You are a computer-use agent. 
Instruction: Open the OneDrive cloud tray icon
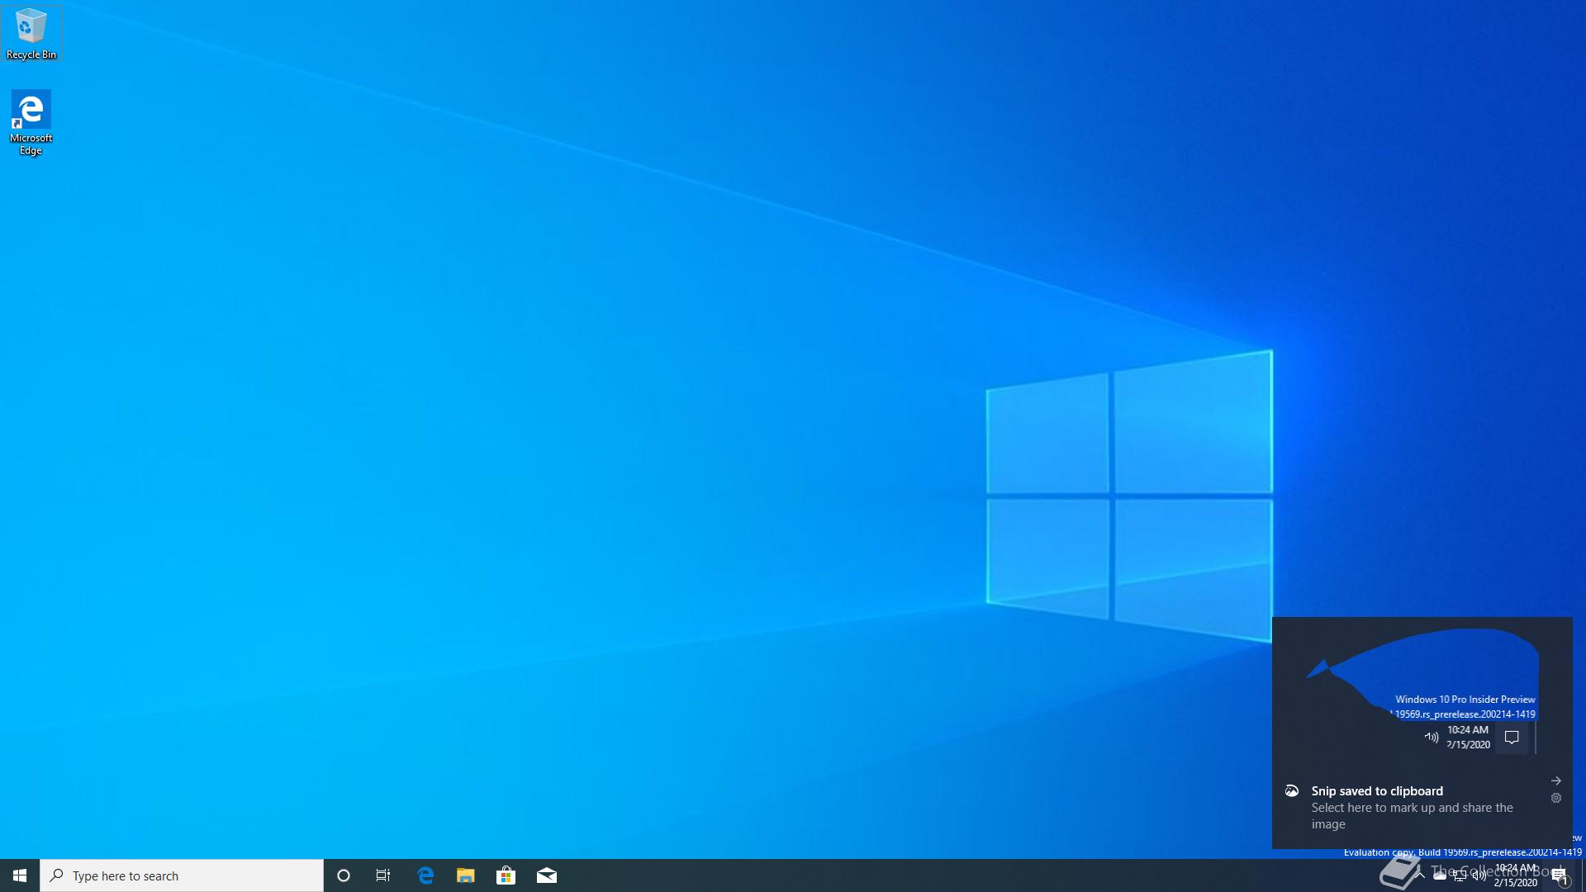point(1440,875)
